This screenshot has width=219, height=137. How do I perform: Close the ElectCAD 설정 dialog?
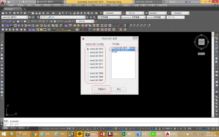point(135,38)
